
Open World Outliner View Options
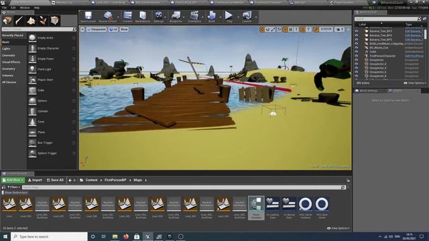[x=415, y=83]
